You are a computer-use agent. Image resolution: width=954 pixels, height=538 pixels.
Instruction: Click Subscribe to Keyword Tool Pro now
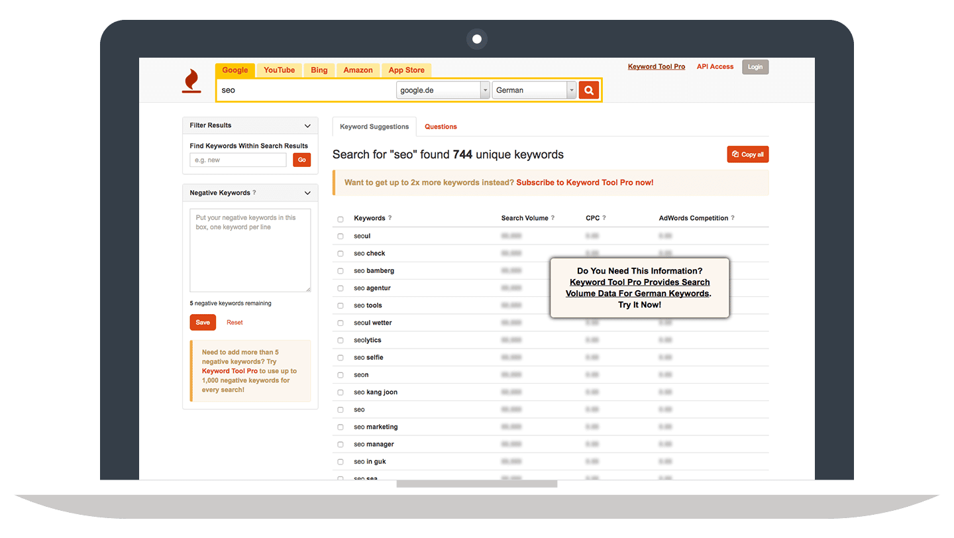pos(584,182)
